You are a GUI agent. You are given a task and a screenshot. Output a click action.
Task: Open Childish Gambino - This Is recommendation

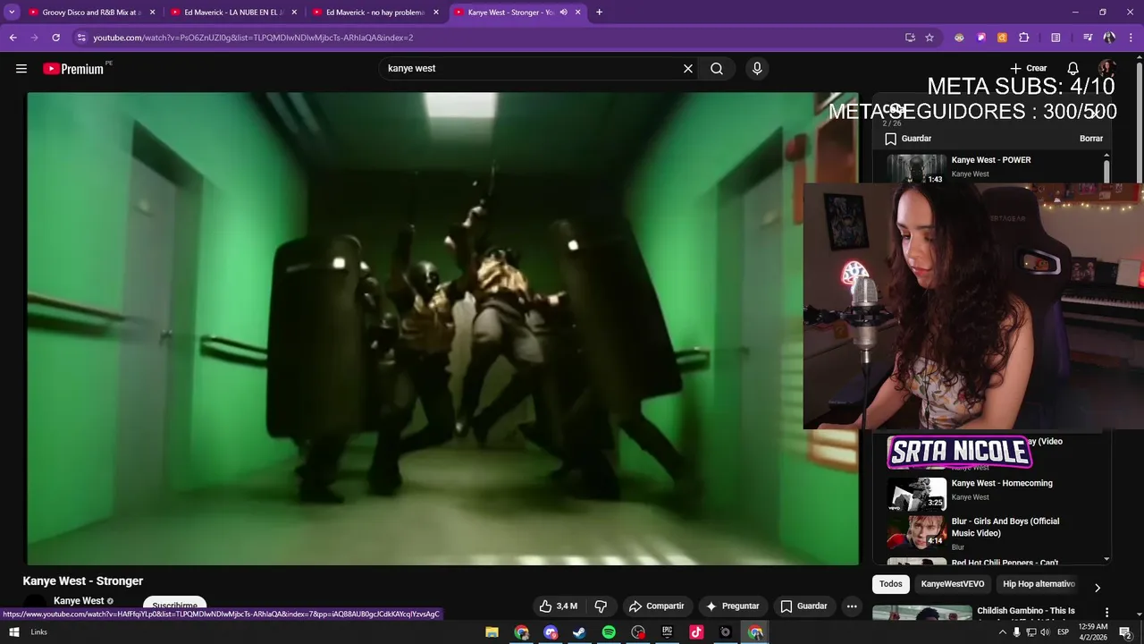pyautogui.click(x=1026, y=611)
